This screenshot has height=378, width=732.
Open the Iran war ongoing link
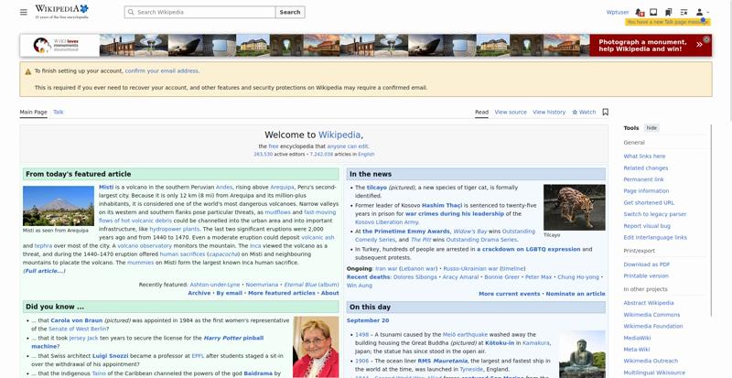(386, 269)
